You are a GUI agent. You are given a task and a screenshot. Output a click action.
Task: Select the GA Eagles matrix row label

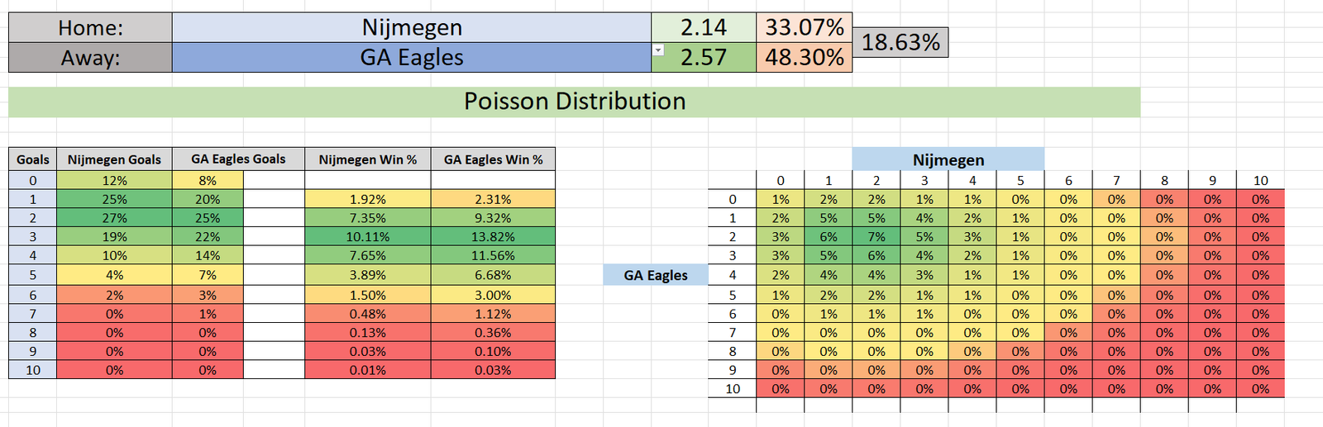[x=656, y=275]
